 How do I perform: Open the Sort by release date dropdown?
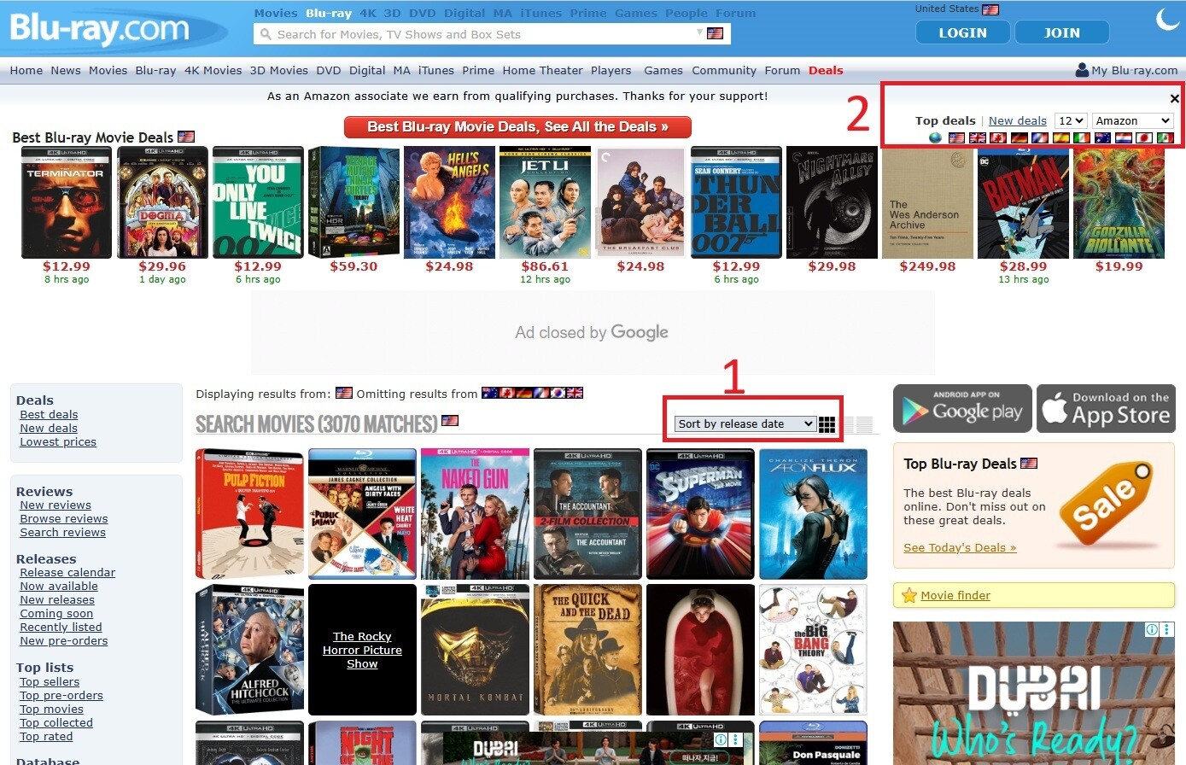[745, 423]
